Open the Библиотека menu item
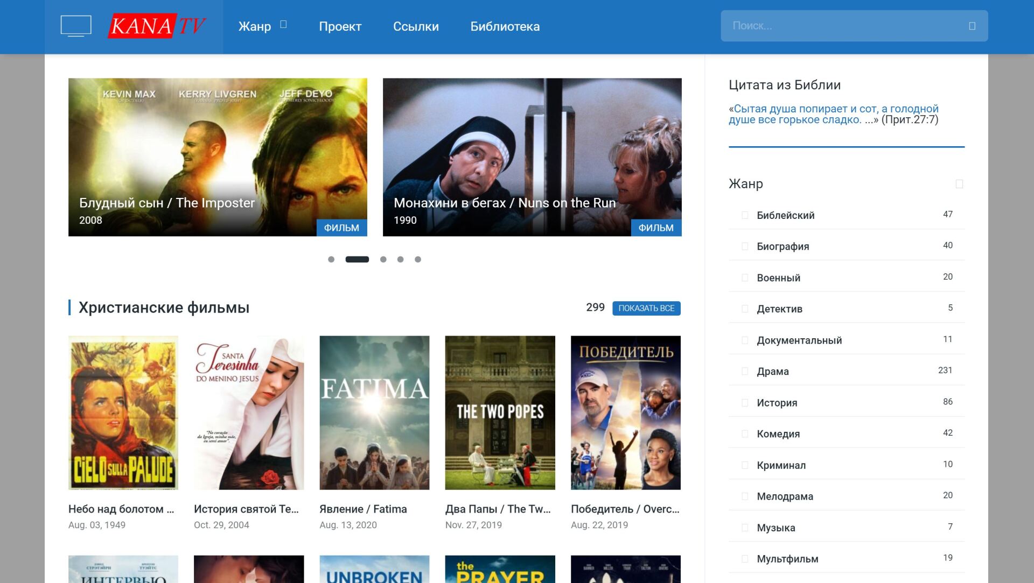1034x583 pixels. (x=505, y=26)
